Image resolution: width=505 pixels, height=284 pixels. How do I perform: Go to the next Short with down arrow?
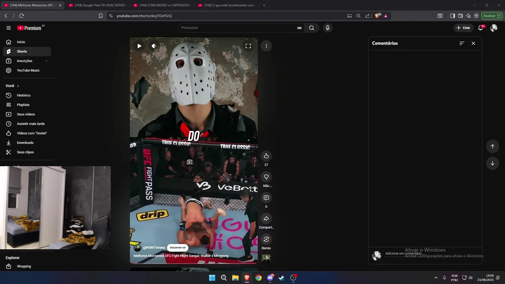pos(492,163)
